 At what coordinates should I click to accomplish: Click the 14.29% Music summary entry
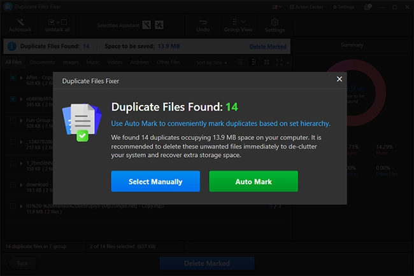click(385, 149)
